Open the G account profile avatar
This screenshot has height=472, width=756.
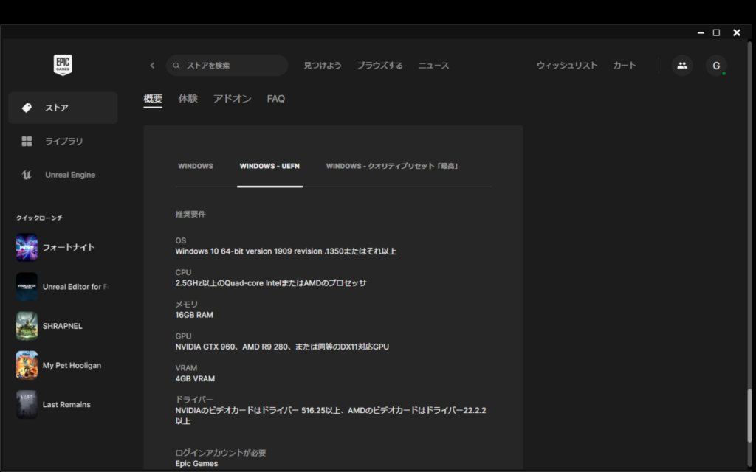click(x=716, y=66)
